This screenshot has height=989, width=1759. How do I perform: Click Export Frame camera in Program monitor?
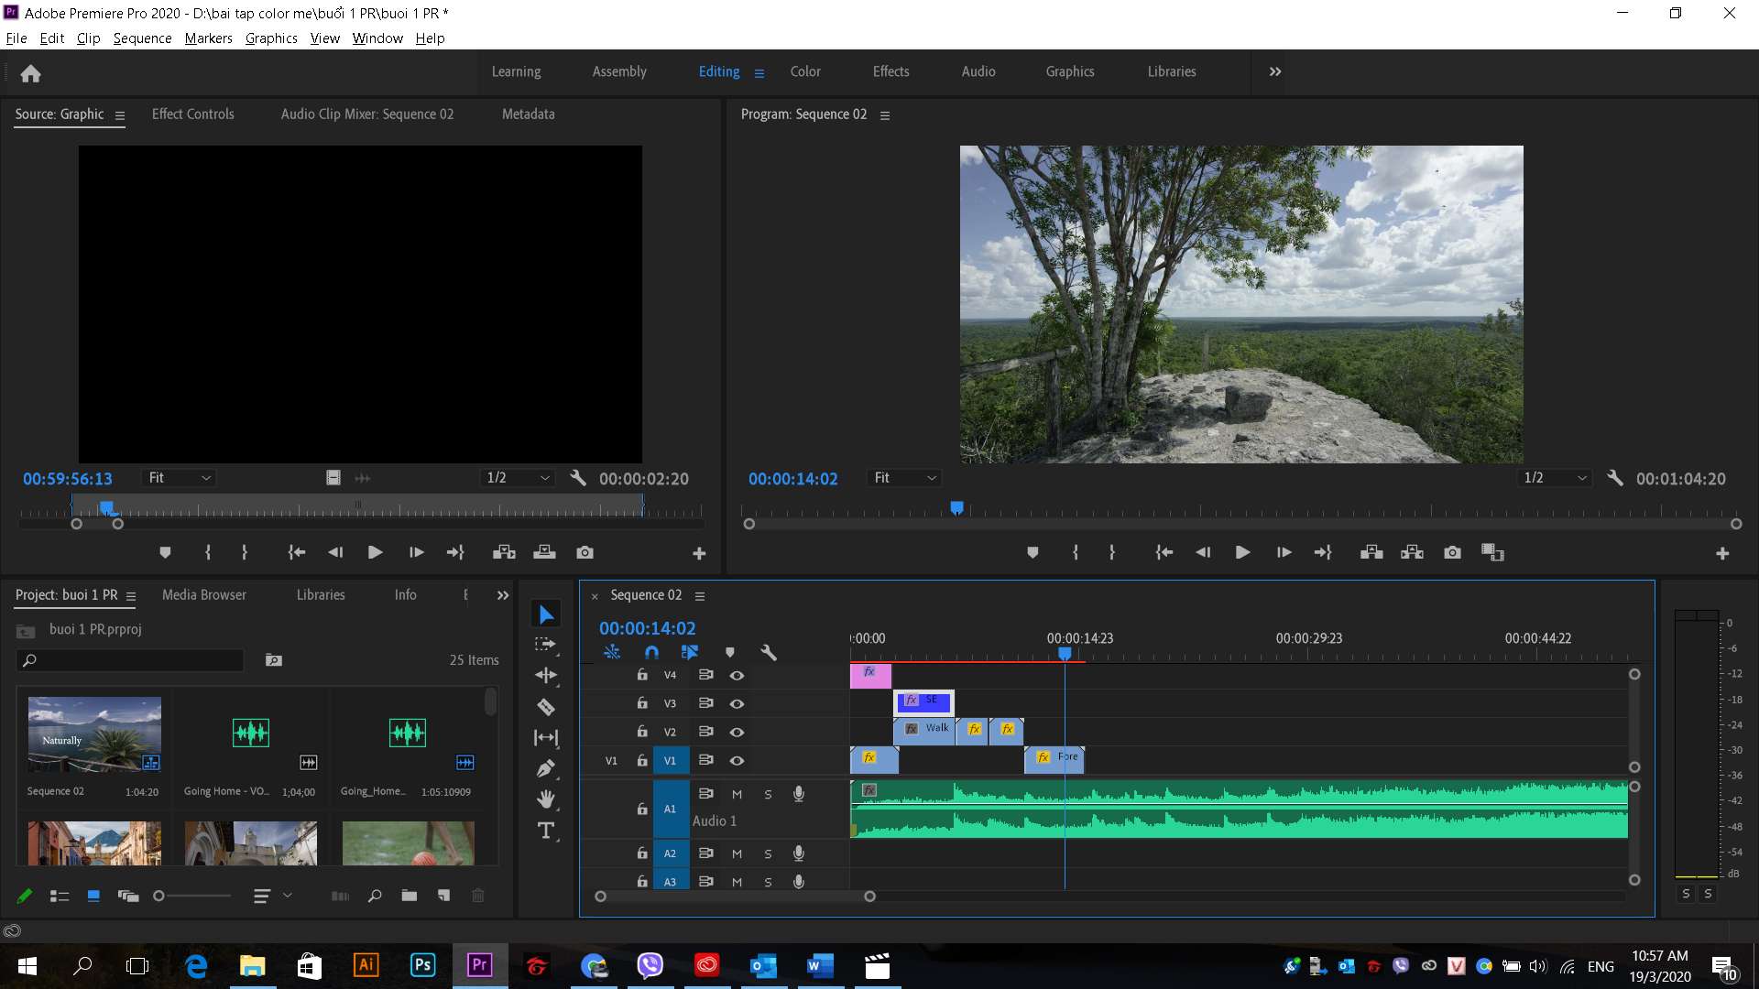(1452, 553)
